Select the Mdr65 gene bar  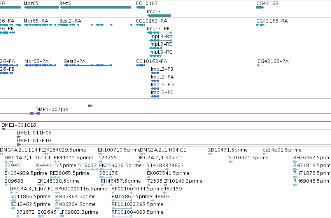(41, 7)
